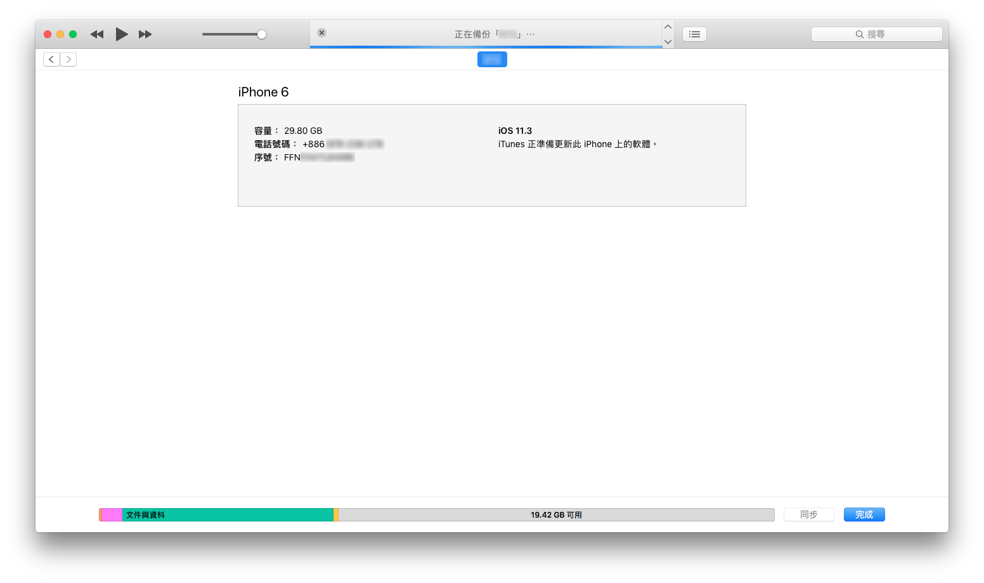Show next status with down chevron

pyautogui.click(x=668, y=42)
